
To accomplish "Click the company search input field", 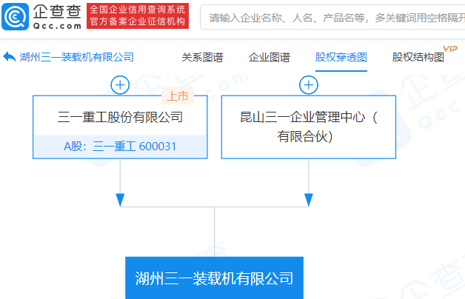I will point(332,17).
